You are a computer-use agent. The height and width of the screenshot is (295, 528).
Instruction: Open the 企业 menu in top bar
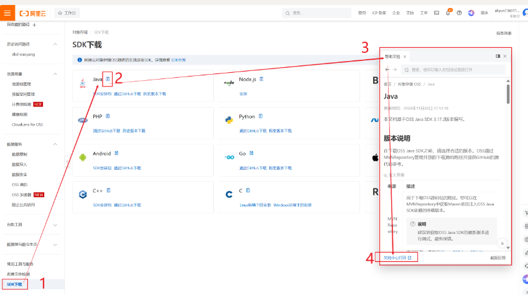pyautogui.click(x=396, y=13)
